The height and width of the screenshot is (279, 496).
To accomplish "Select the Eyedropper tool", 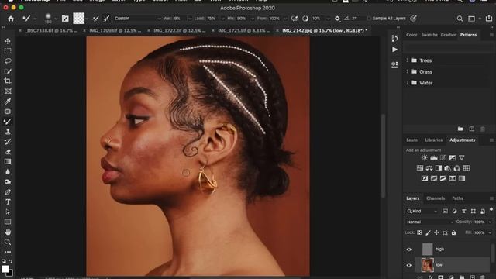I will [x=8, y=102].
